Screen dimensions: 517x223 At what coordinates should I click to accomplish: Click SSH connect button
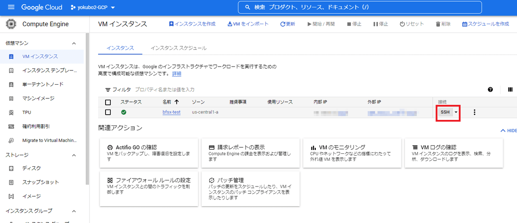445,112
